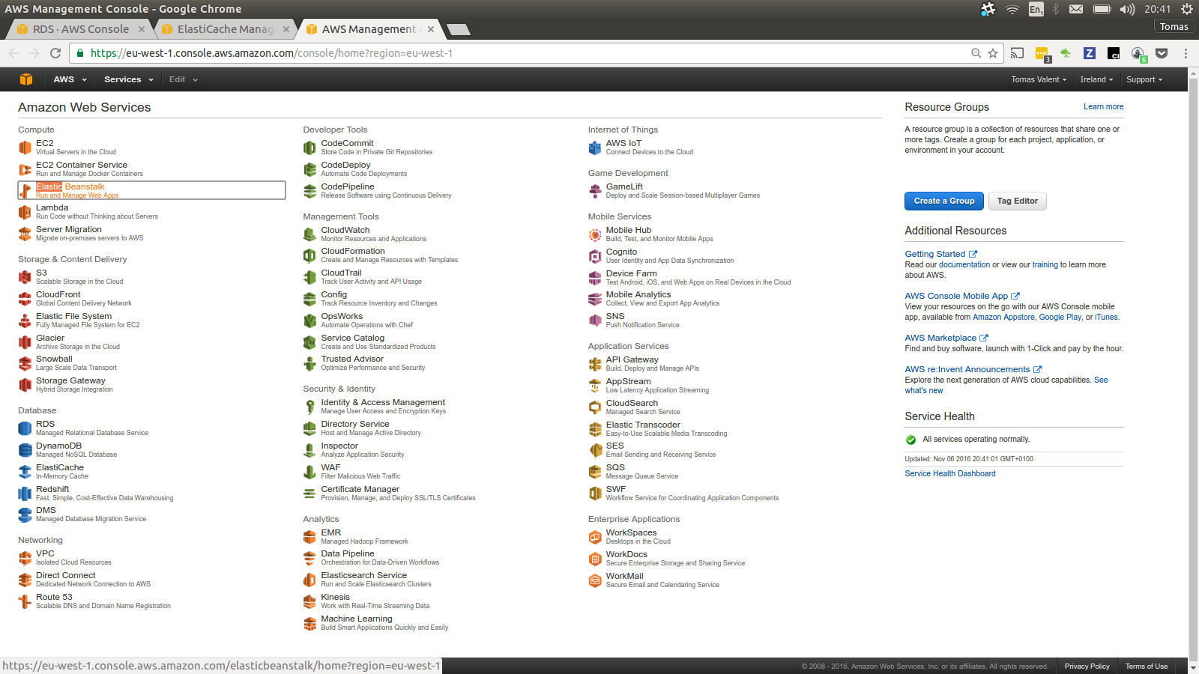Click the VPC service icon
This screenshot has width=1199, height=674.
click(x=25, y=558)
